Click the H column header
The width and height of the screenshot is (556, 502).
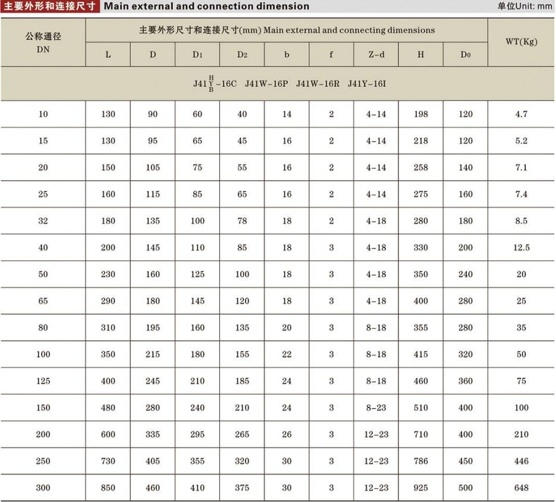[420, 54]
